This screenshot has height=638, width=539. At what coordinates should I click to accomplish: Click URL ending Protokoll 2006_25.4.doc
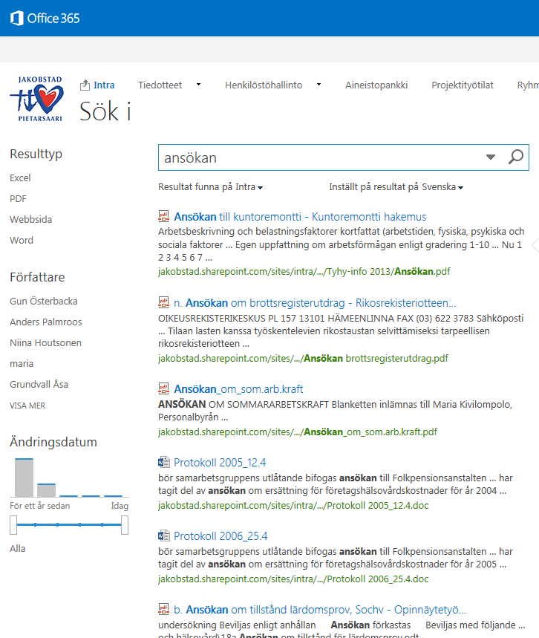tap(293, 579)
